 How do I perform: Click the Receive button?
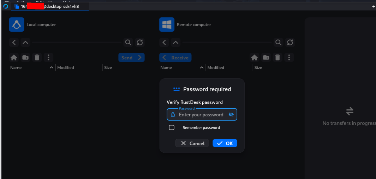[x=175, y=58]
